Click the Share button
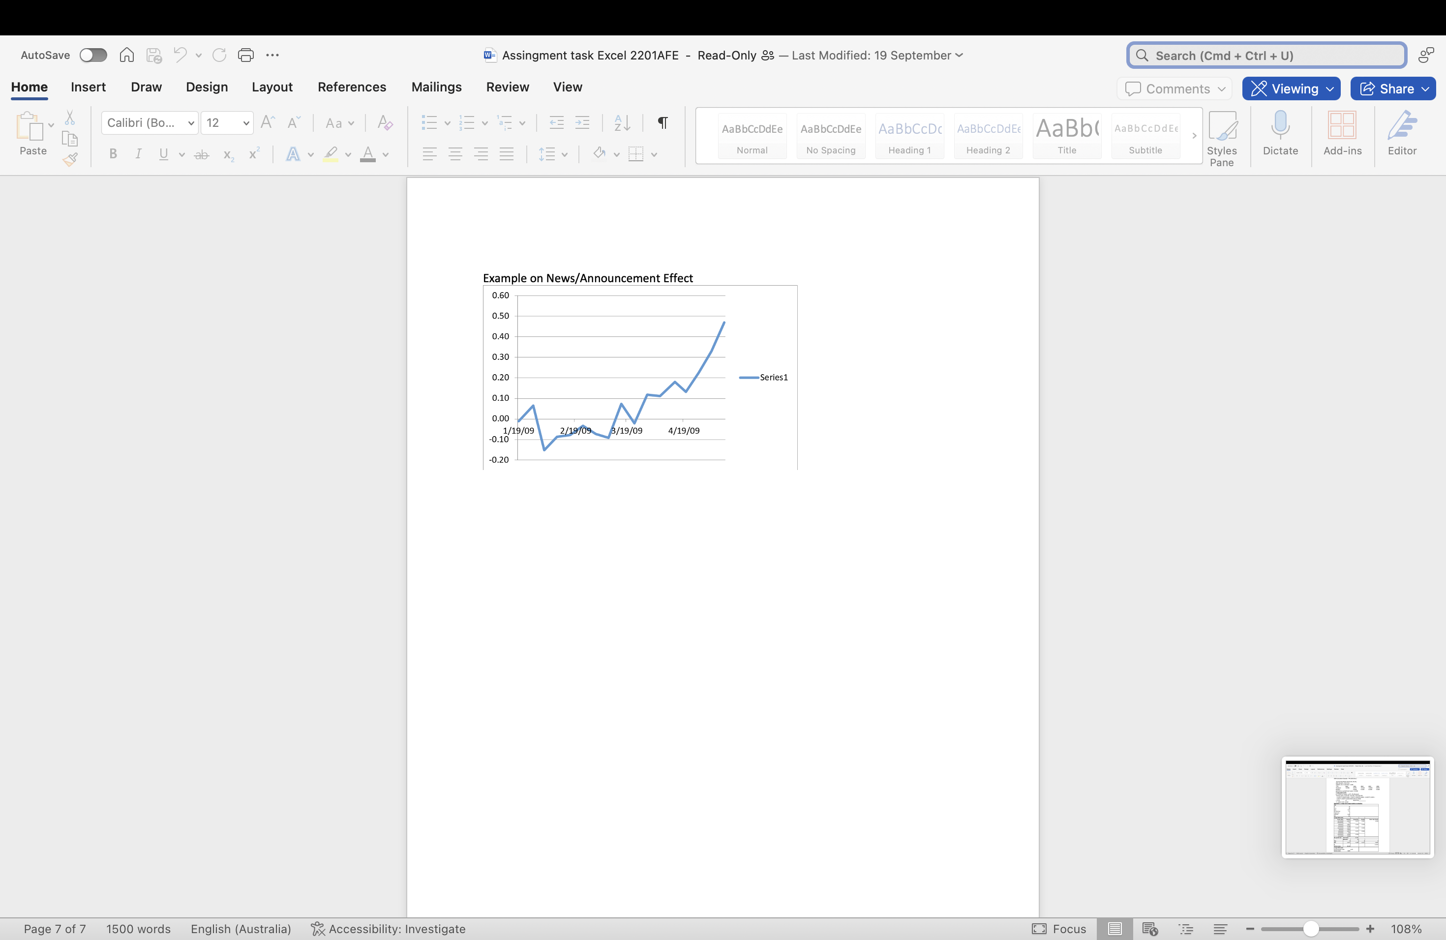 point(1392,88)
